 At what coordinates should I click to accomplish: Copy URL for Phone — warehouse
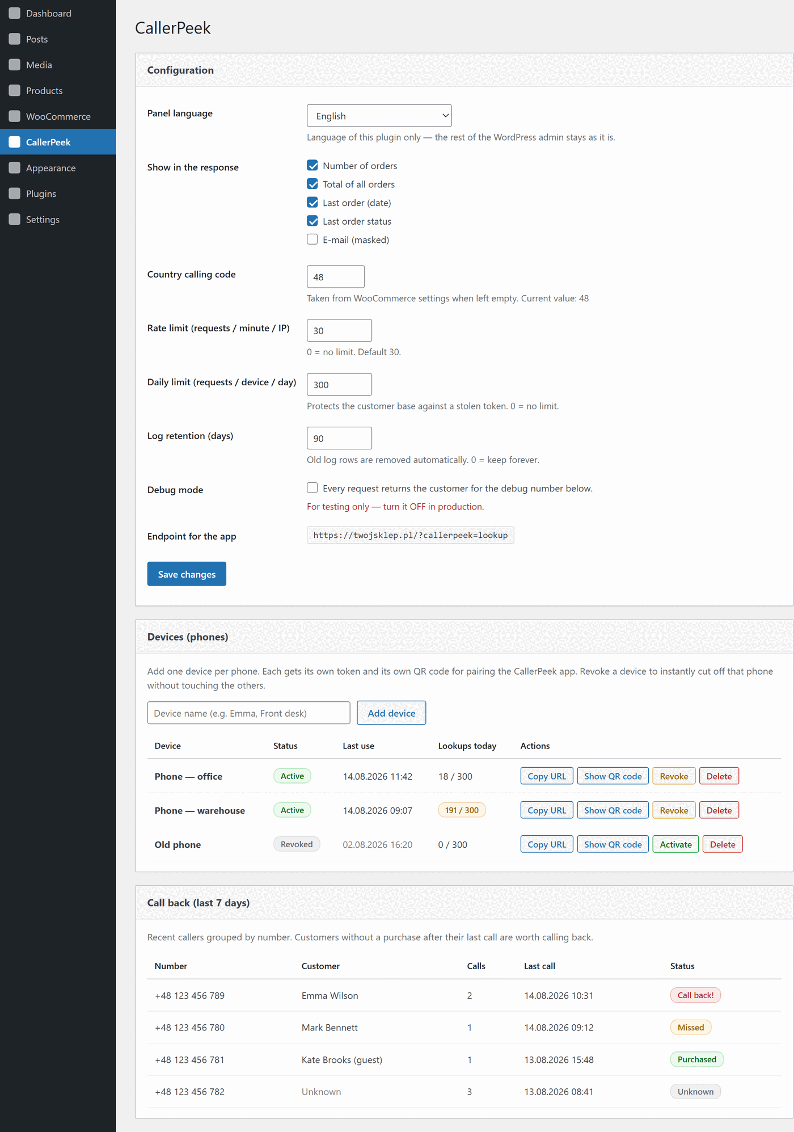547,810
